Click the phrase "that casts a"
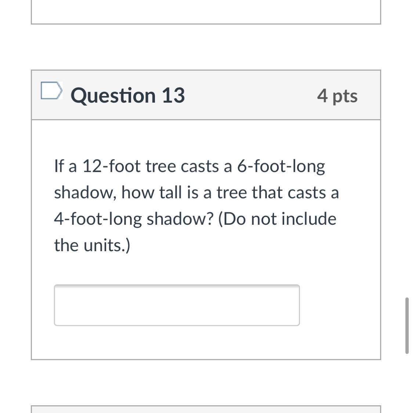Screen dimensions: 412x413 296,193
